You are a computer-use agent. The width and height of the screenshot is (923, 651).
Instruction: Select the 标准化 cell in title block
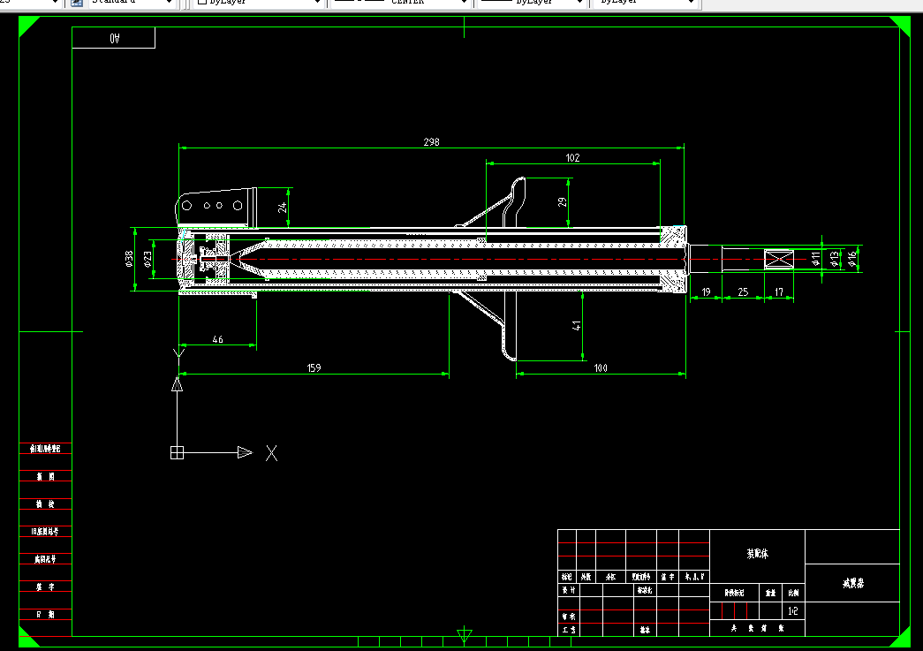[x=645, y=590]
